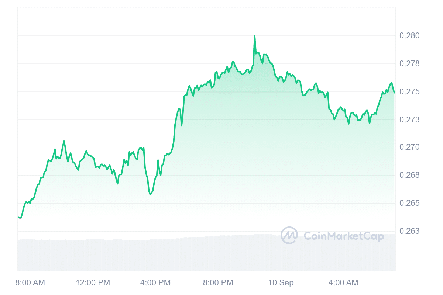The height and width of the screenshot is (295, 443).
Task: Click the 0.268 price axis label
Action: tap(409, 175)
